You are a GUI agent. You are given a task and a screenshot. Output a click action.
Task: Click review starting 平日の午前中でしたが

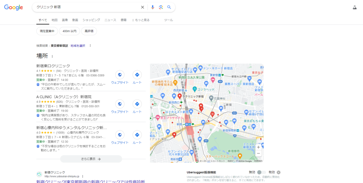point(73,86)
